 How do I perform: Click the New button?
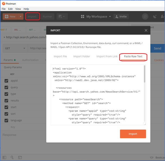pyautogui.click(x=10, y=17)
